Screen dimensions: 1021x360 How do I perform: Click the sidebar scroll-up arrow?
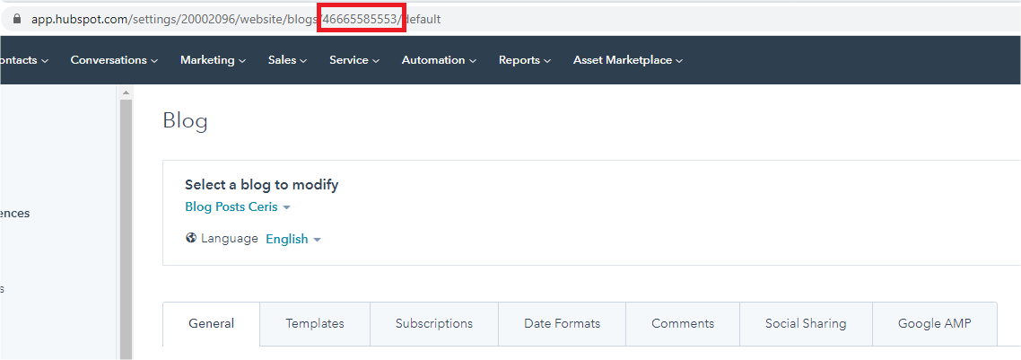click(126, 92)
